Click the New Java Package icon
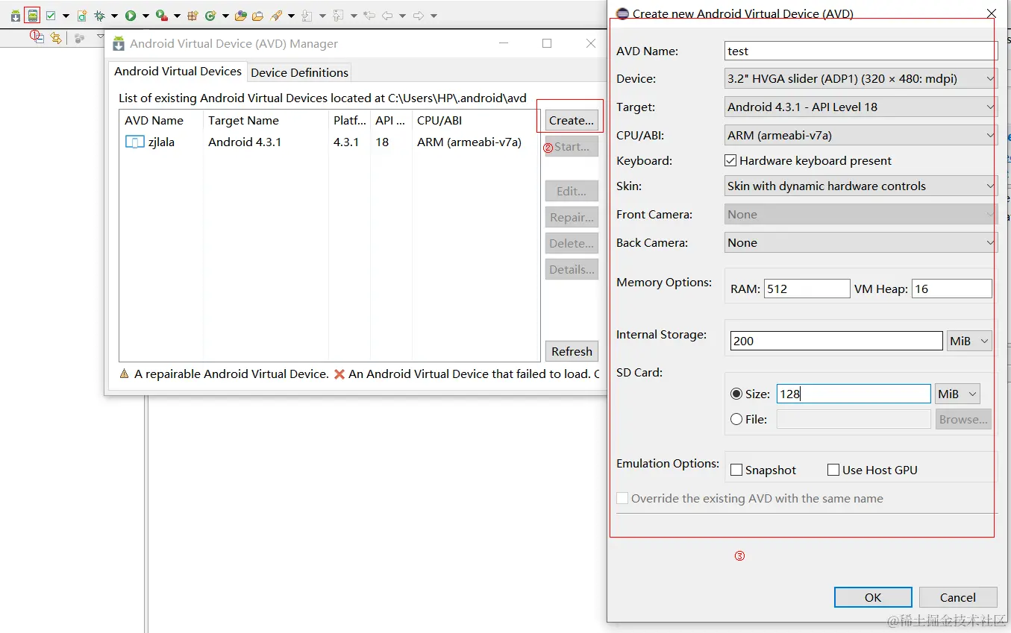This screenshot has width=1011, height=633. (193, 16)
